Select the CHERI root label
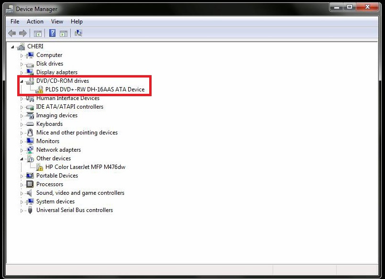Image resolution: width=385 pixels, height=279 pixels. (x=35, y=46)
